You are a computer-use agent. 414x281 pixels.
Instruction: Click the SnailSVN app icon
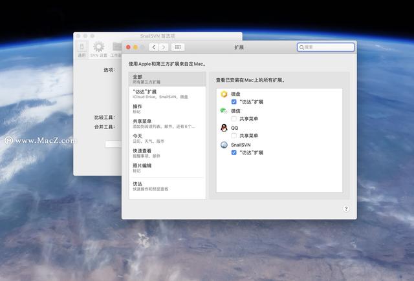(224, 145)
